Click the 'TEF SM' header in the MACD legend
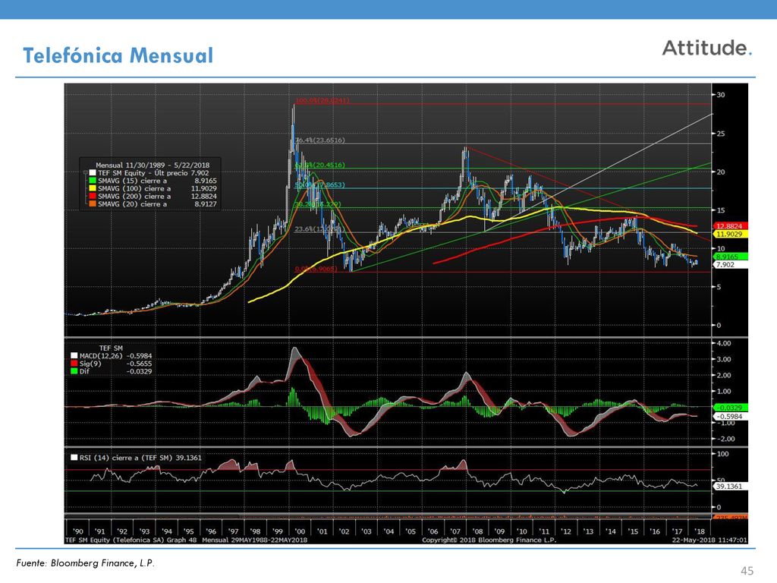 point(111,348)
